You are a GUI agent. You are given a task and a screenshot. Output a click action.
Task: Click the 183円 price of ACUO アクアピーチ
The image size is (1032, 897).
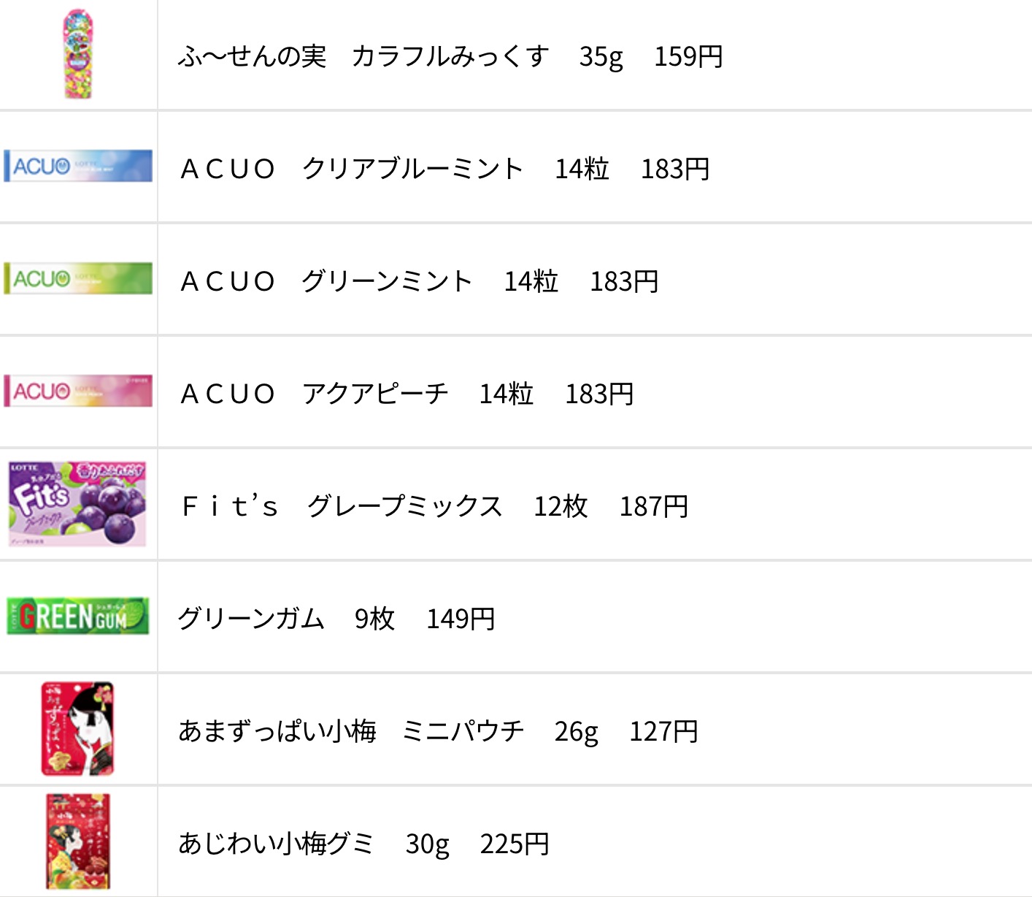click(600, 394)
